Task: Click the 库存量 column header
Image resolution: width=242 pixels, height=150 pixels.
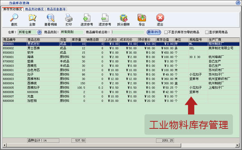Action: click(x=78, y=40)
